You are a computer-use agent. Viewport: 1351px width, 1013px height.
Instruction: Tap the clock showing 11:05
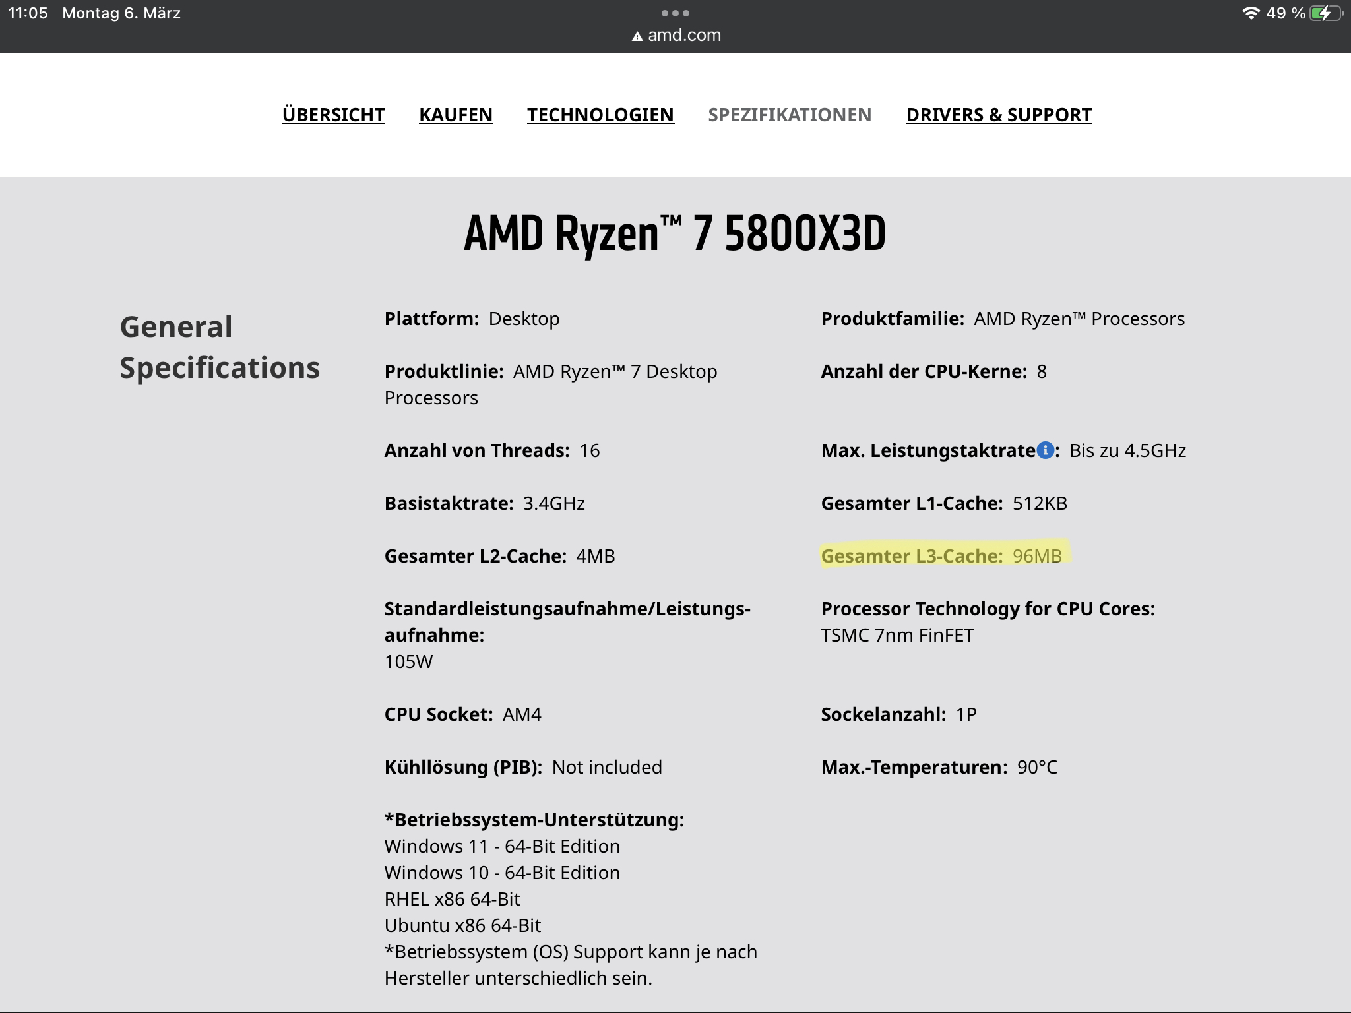click(x=28, y=13)
